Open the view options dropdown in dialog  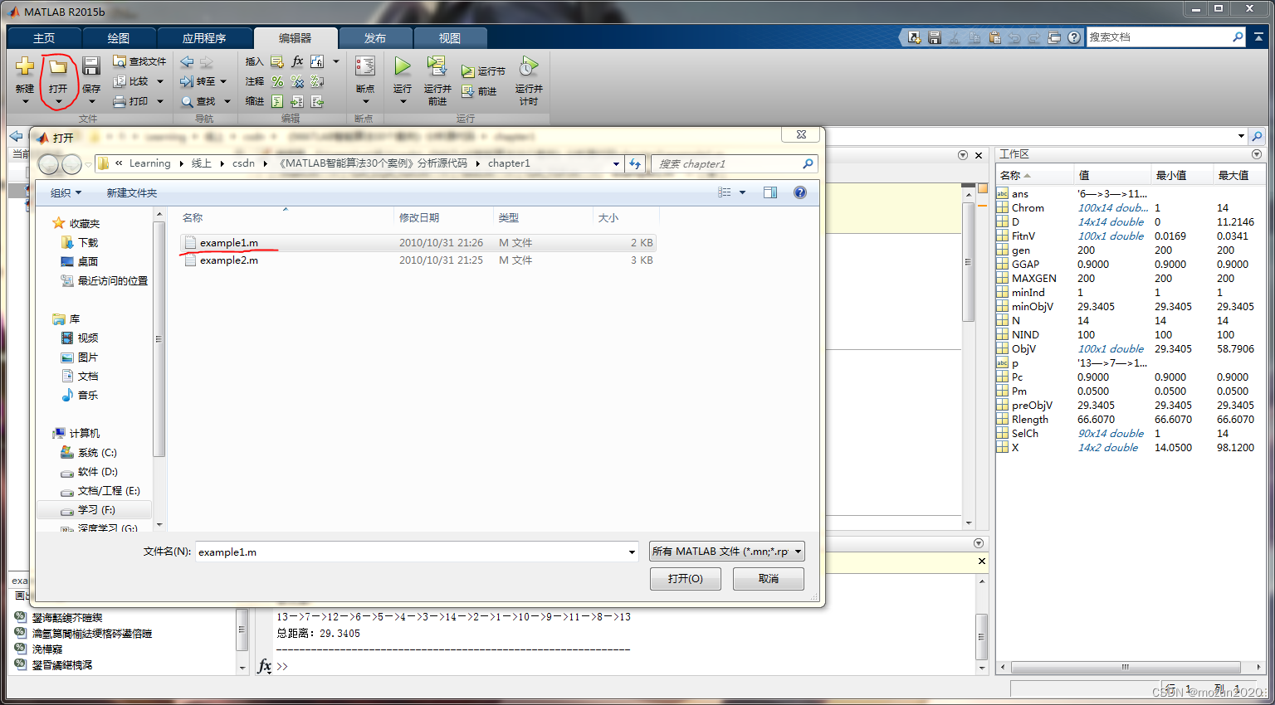click(743, 192)
